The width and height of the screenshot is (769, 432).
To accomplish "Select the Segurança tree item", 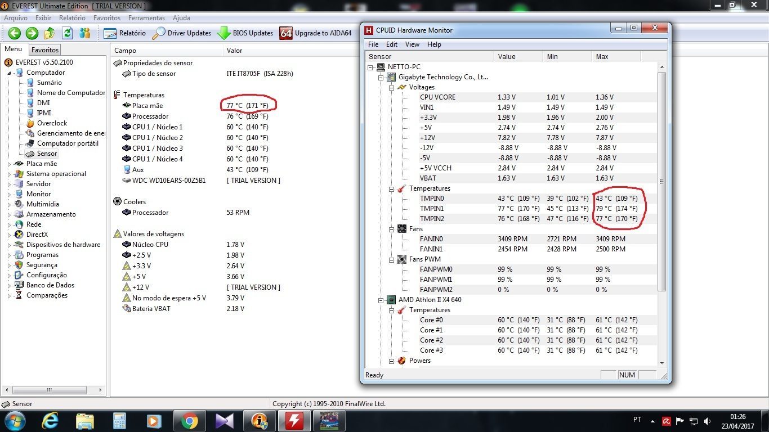I will (x=42, y=265).
